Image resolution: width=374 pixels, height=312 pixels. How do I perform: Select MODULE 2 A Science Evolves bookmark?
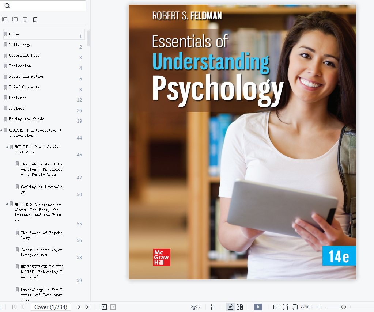click(x=38, y=212)
